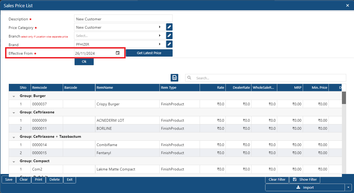
Task: Click the Ok button
Action: point(84,62)
